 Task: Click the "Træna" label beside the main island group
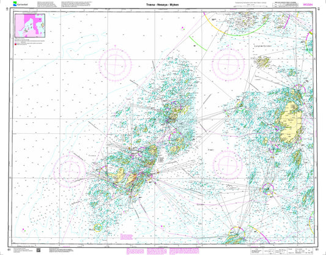tap(92, 155)
